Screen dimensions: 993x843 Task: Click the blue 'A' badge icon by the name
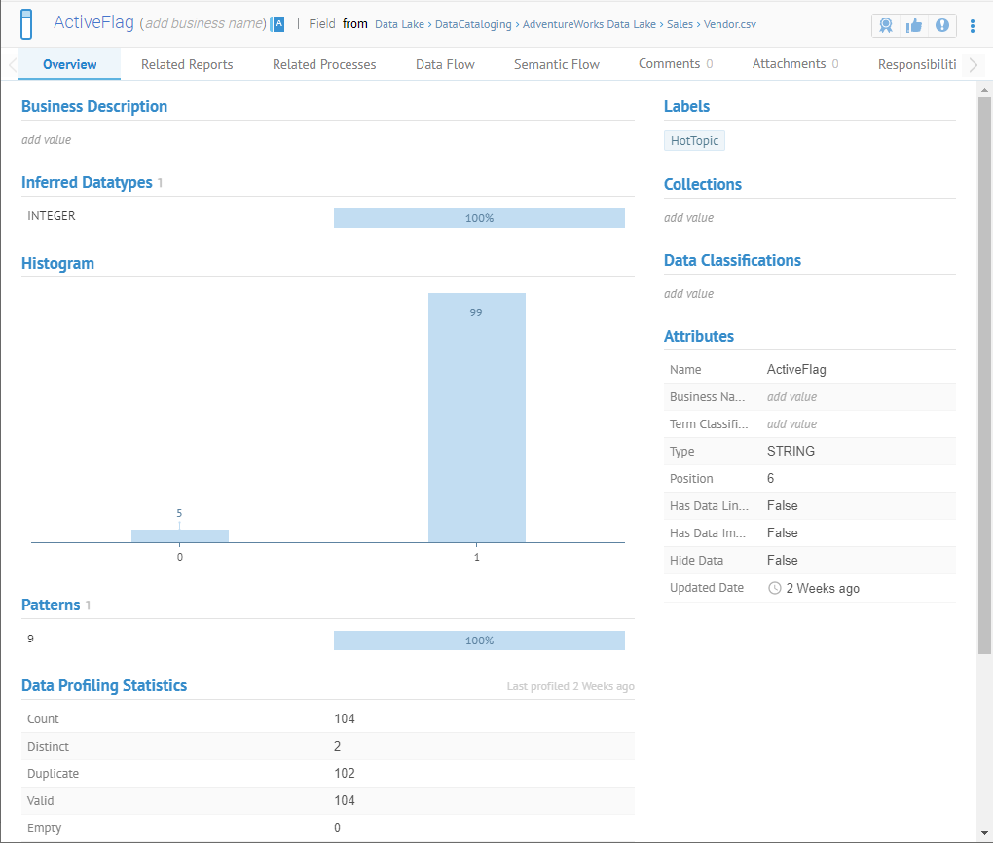click(x=278, y=23)
